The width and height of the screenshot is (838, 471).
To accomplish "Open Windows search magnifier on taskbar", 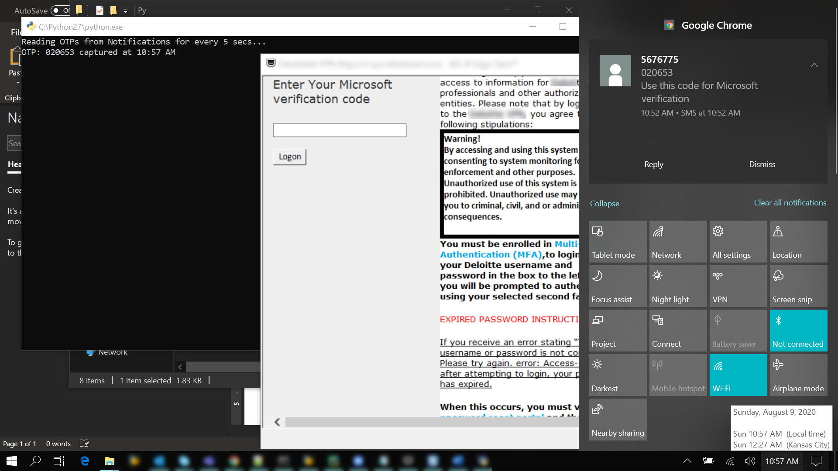I will tap(35, 461).
